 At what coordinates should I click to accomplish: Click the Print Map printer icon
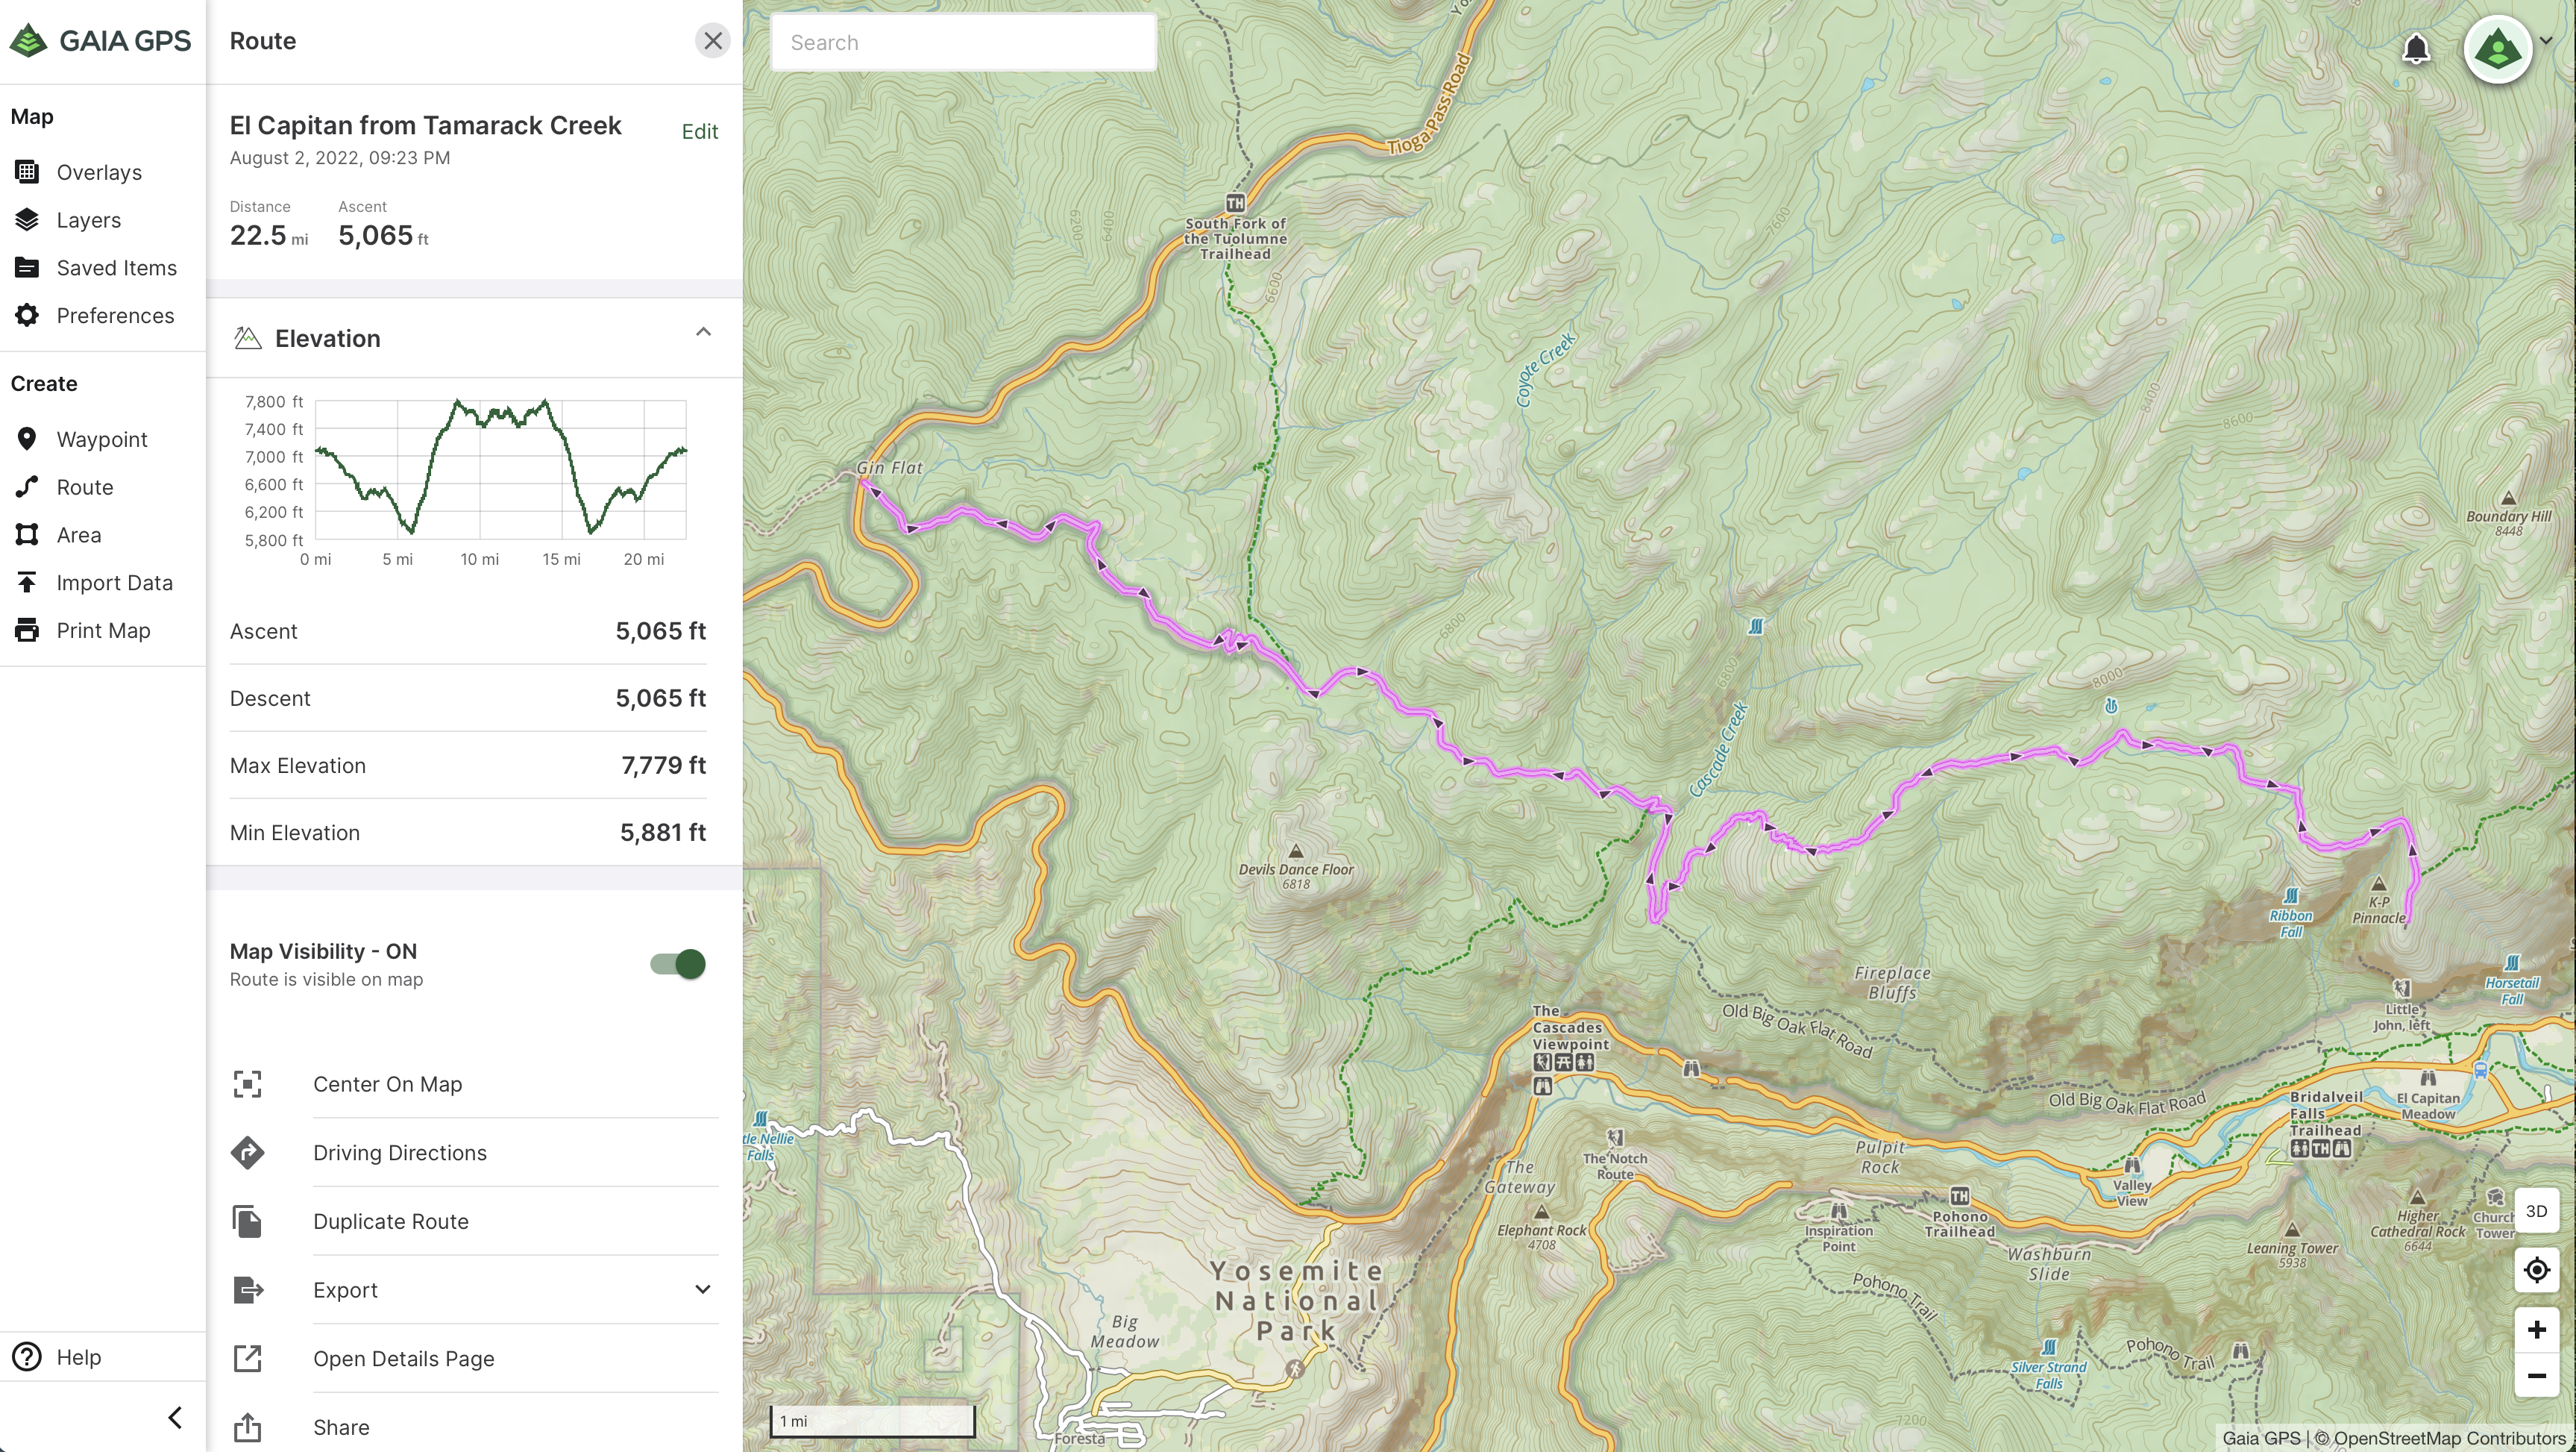pyautogui.click(x=27, y=630)
